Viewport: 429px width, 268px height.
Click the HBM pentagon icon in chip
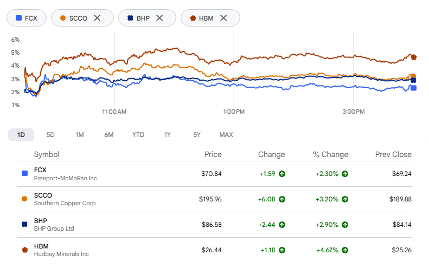pyautogui.click(x=193, y=18)
